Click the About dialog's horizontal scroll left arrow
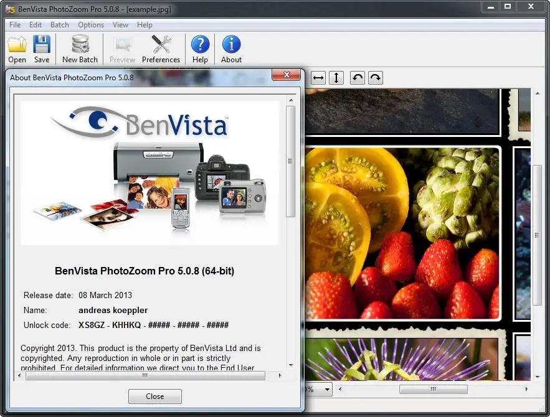 click(x=19, y=376)
